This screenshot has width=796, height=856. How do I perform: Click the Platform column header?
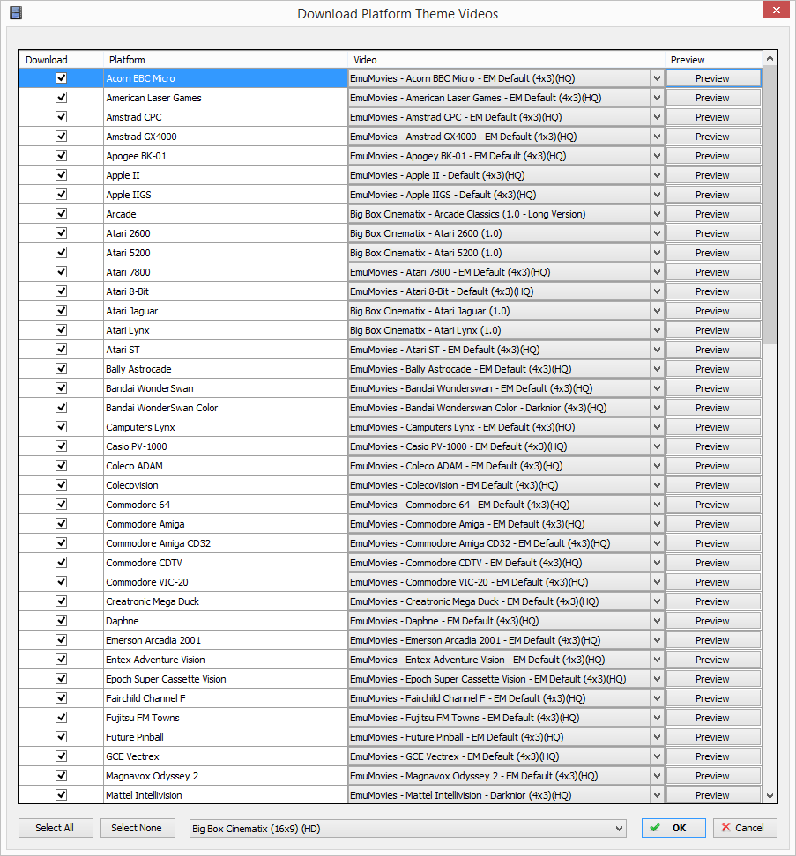tap(226, 60)
